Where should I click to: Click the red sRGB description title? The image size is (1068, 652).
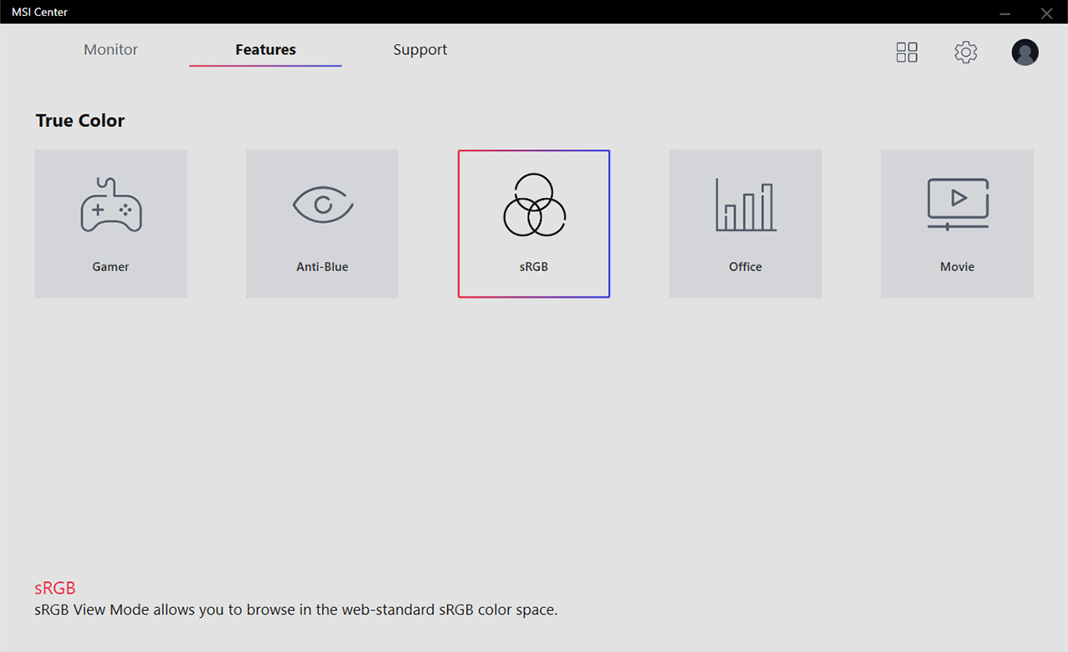55,589
